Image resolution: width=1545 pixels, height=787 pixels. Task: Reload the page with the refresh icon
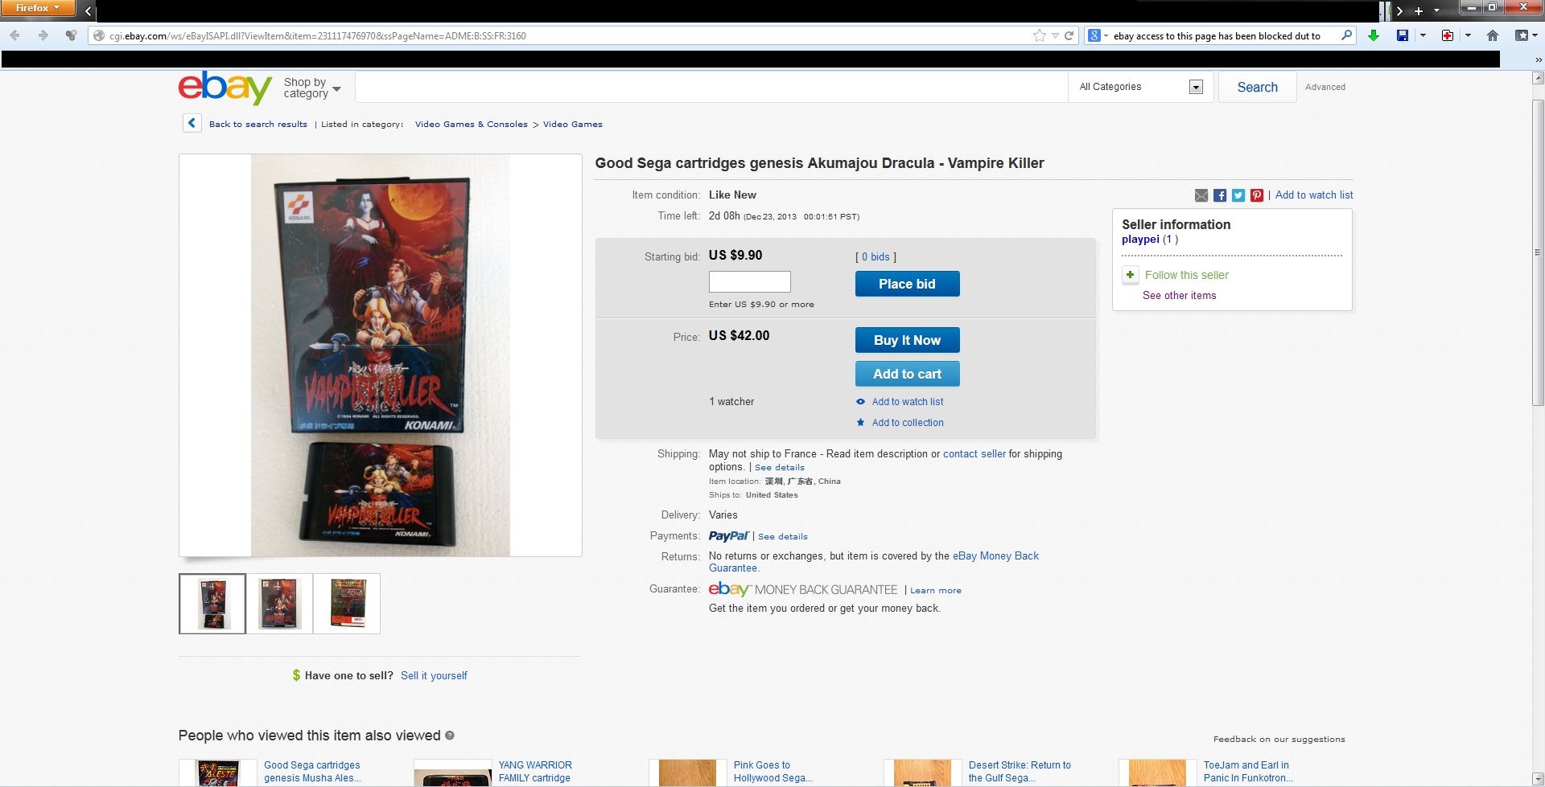(1069, 35)
